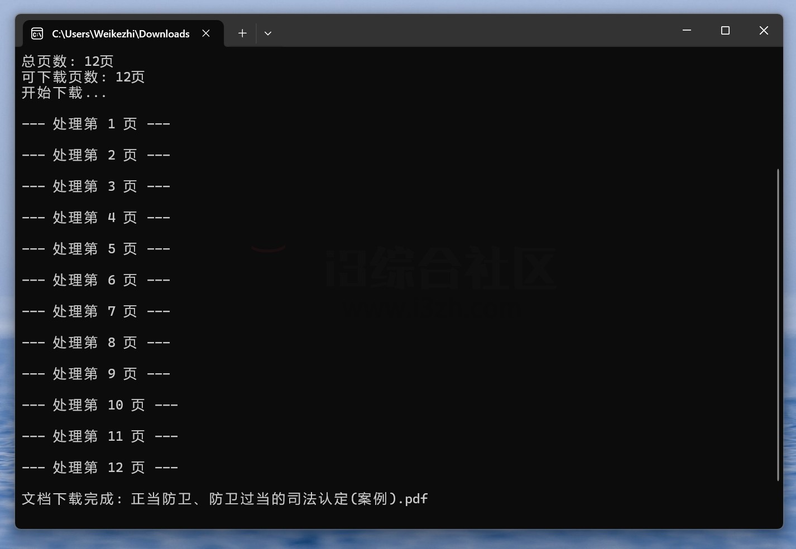Click the '处理第 10 页' line
Viewport: 796px width, 549px height.
point(100,405)
